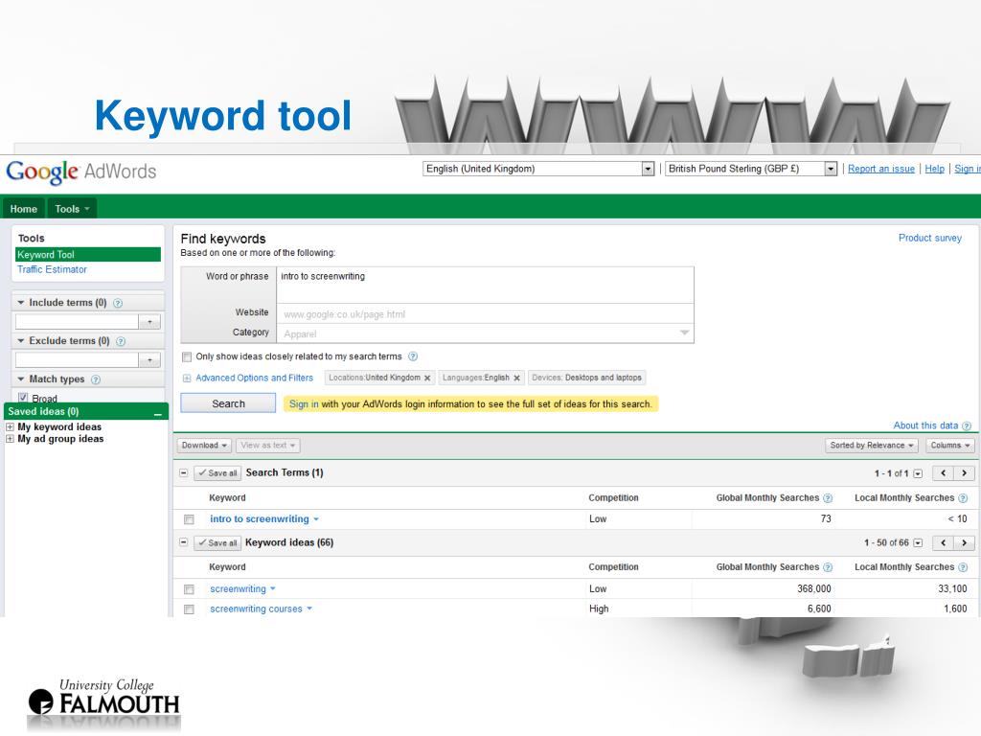The width and height of the screenshot is (981, 736).
Task: Open the Product survey link
Action: 929,238
